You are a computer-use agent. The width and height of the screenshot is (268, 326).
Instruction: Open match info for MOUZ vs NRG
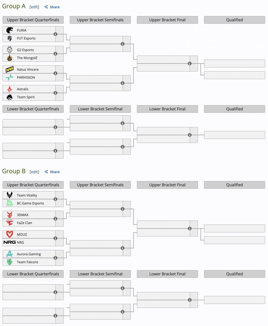point(56,238)
